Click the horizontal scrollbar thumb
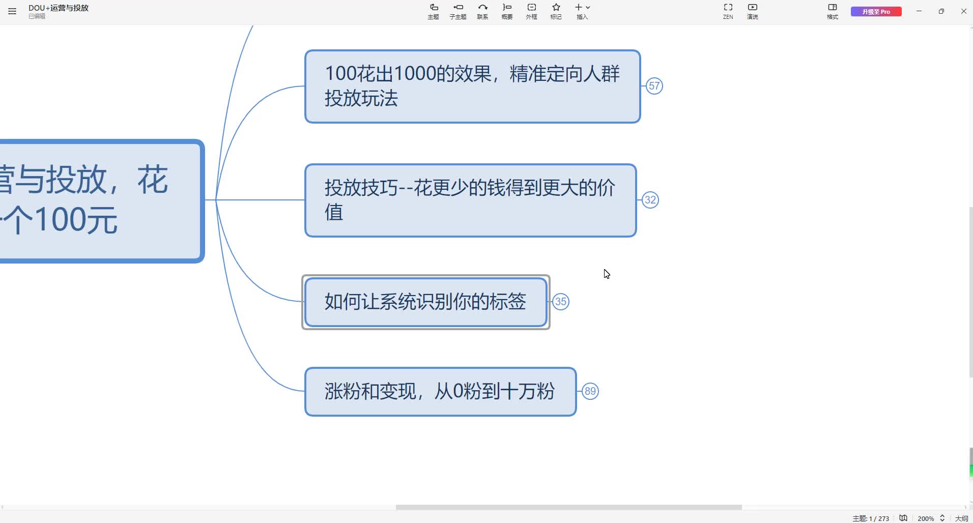Screen dimensions: 973x523 [x=568, y=507]
